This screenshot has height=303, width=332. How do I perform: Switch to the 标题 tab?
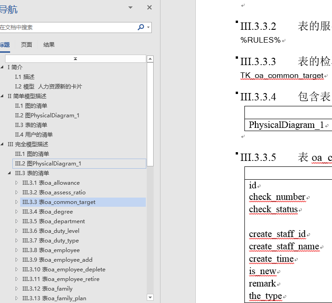point(5,44)
